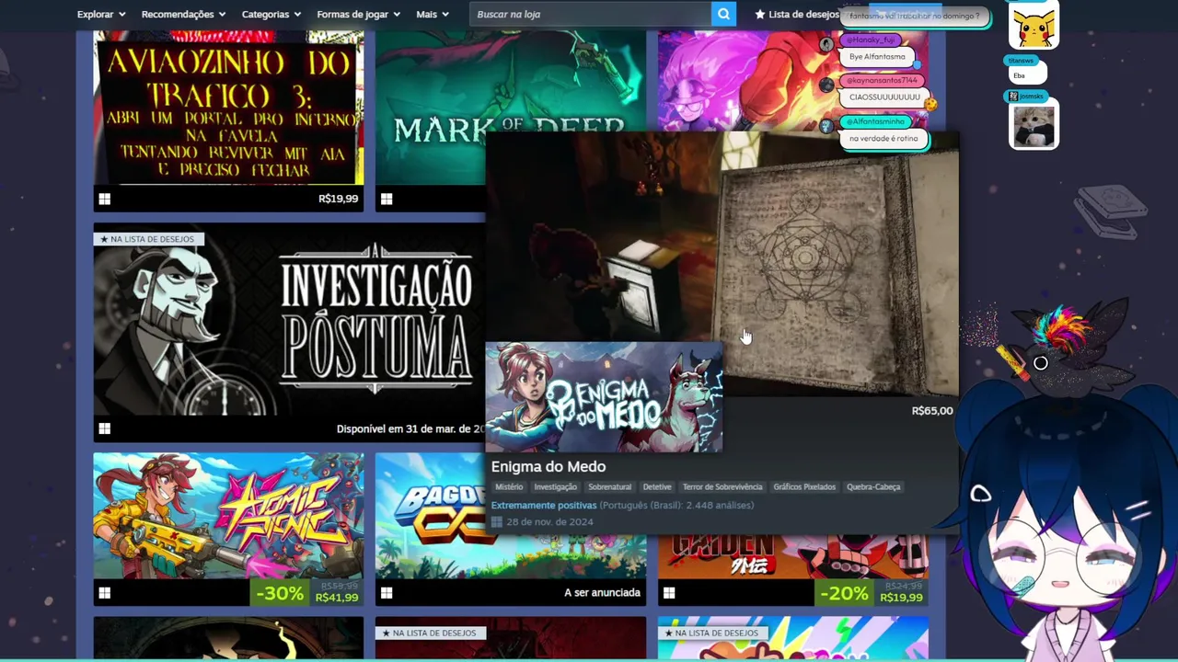Click Windows icon on Mark of the Deep card
Viewport: 1178px width, 662px height.
coord(387,199)
